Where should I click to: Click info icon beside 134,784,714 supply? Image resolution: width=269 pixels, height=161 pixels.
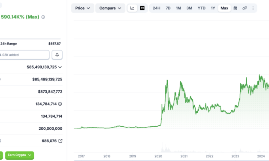point(60,104)
